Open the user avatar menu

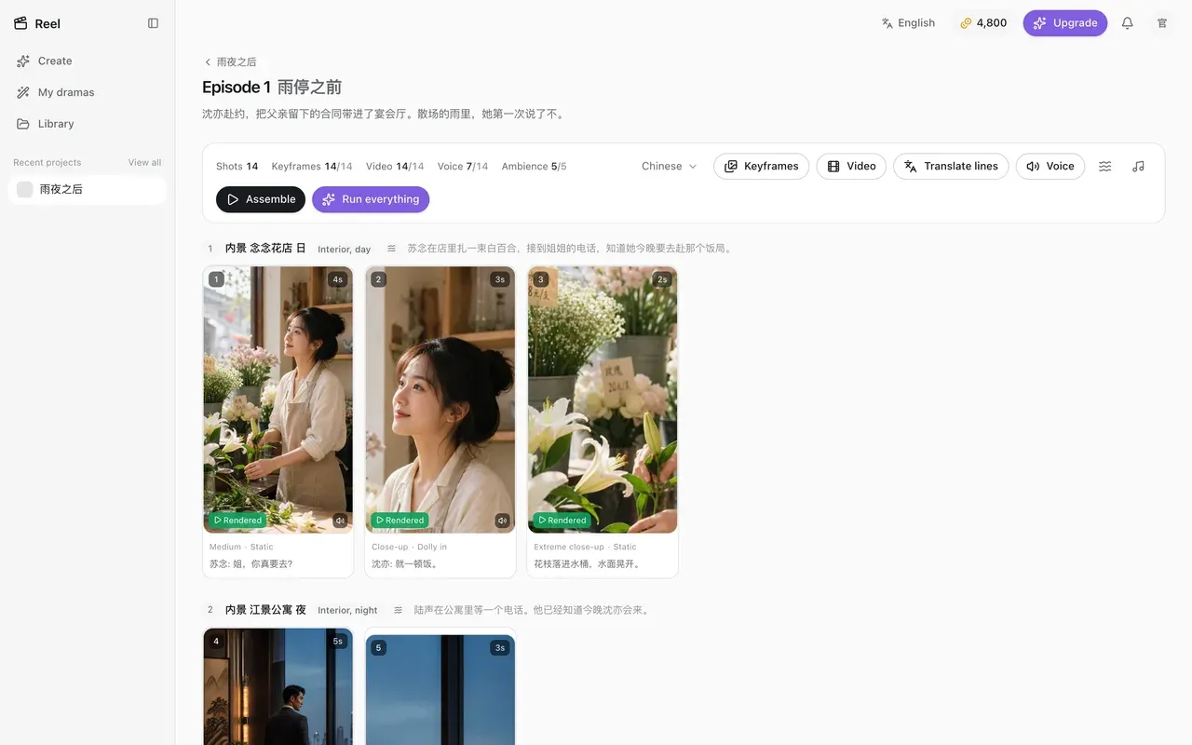click(1162, 23)
